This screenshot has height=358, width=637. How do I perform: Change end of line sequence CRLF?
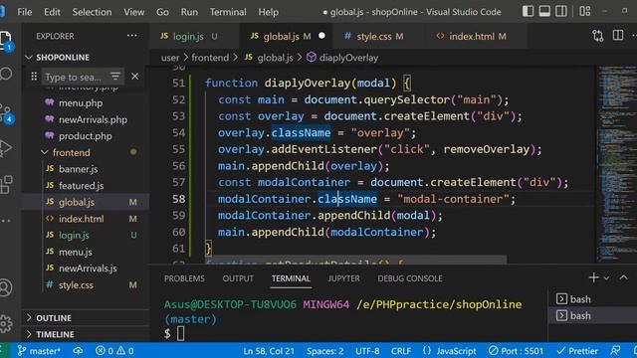(401, 351)
